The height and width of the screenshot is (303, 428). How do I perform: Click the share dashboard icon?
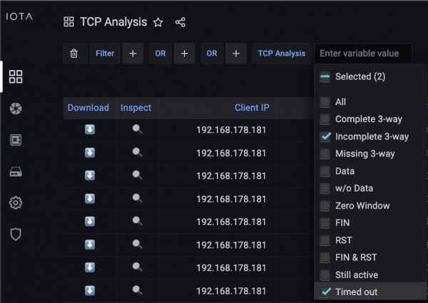coord(180,22)
